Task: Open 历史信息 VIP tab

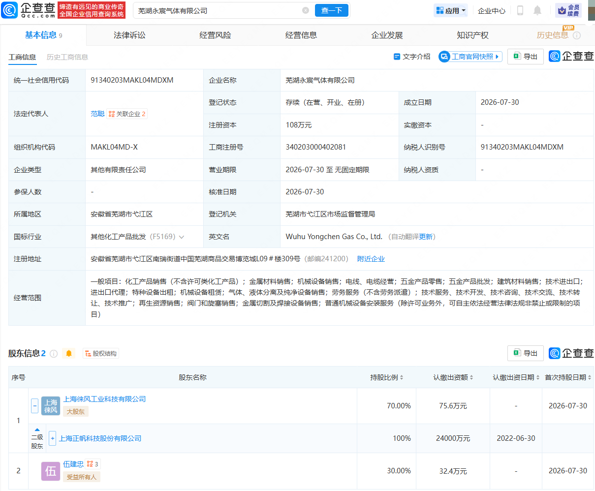Action: (552, 35)
